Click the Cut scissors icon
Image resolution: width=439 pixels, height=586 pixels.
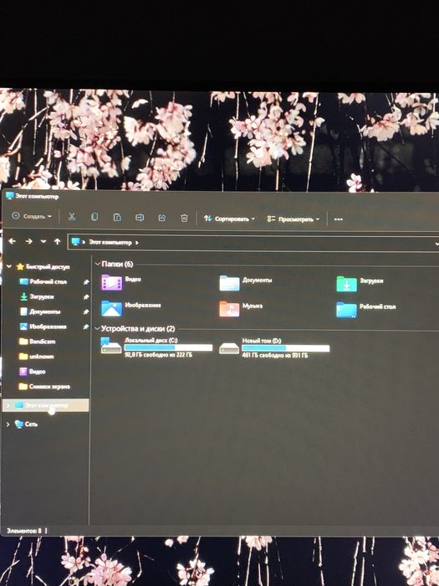(x=72, y=217)
